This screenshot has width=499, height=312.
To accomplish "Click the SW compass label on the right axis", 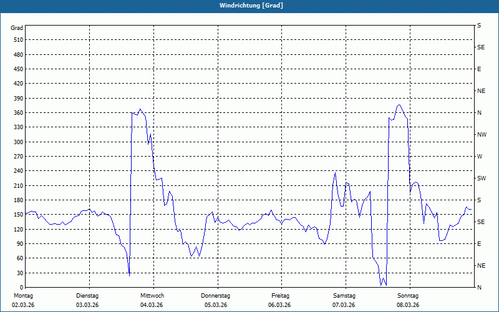I will (x=481, y=178).
